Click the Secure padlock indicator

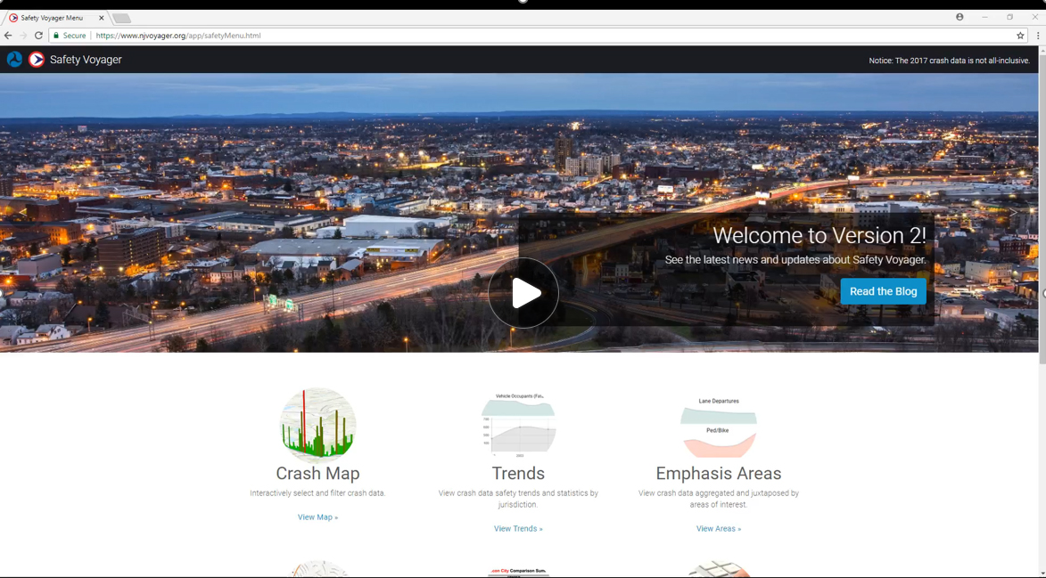point(70,36)
